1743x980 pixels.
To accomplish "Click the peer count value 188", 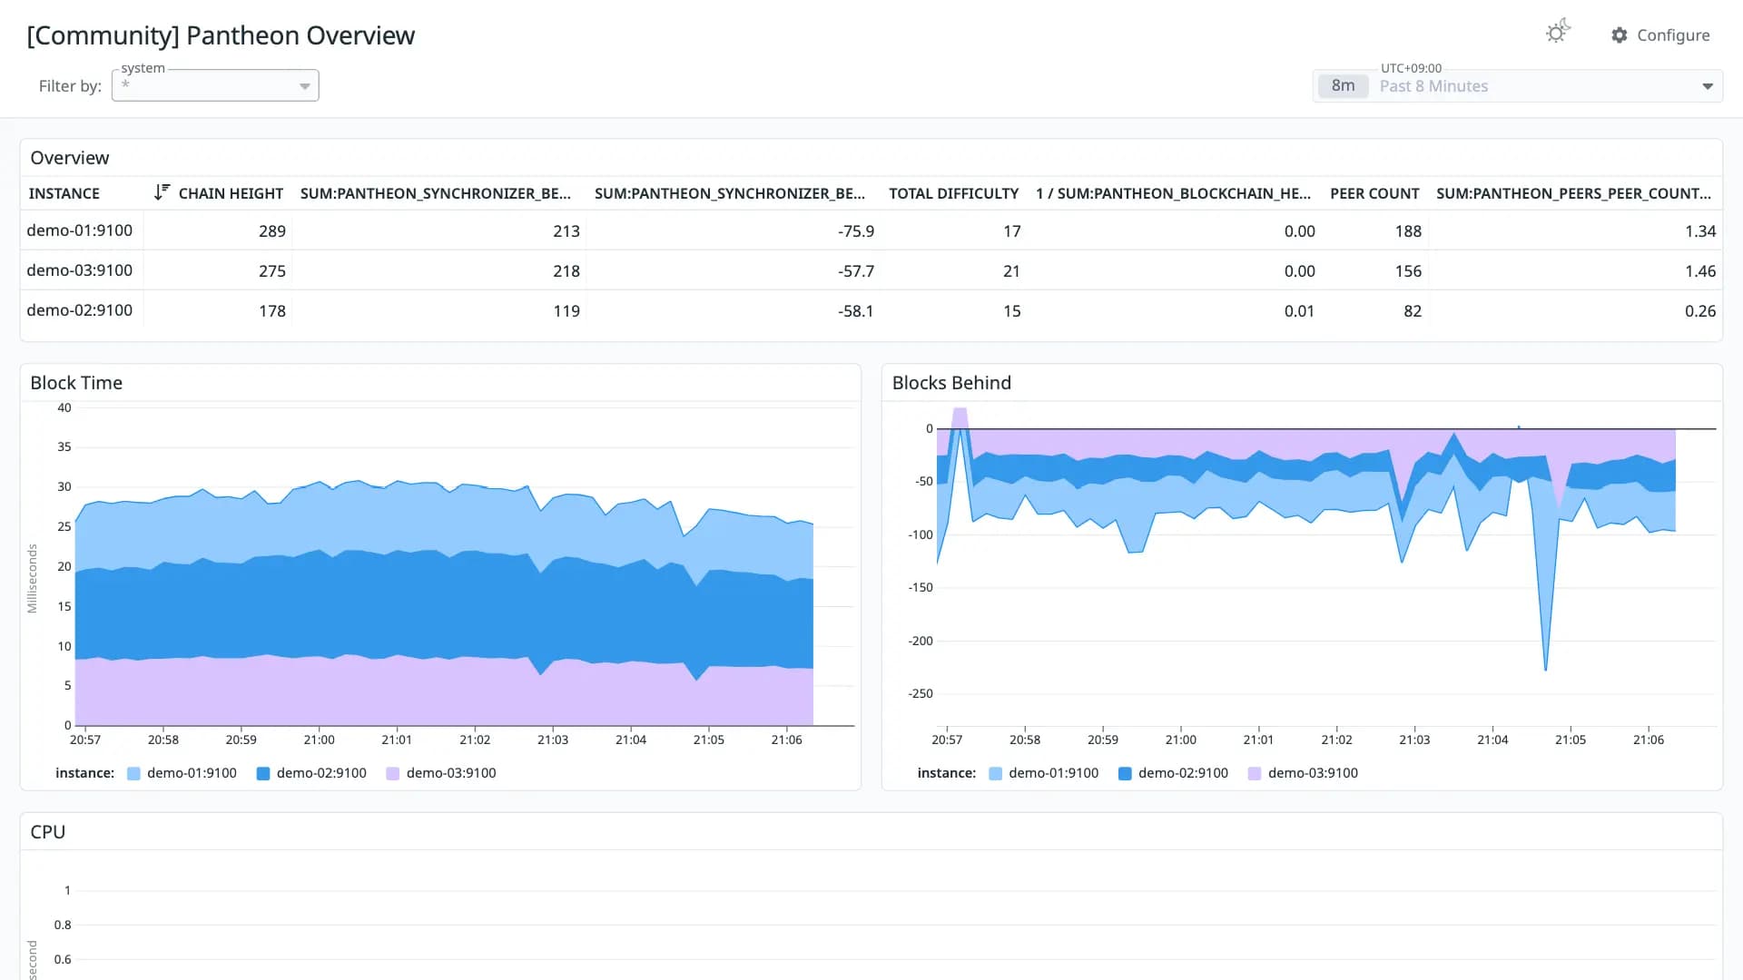I will (1408, 231).
